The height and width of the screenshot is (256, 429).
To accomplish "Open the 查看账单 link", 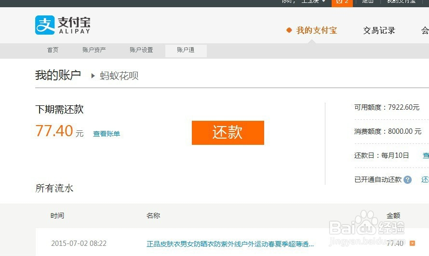I will point(107,134).
